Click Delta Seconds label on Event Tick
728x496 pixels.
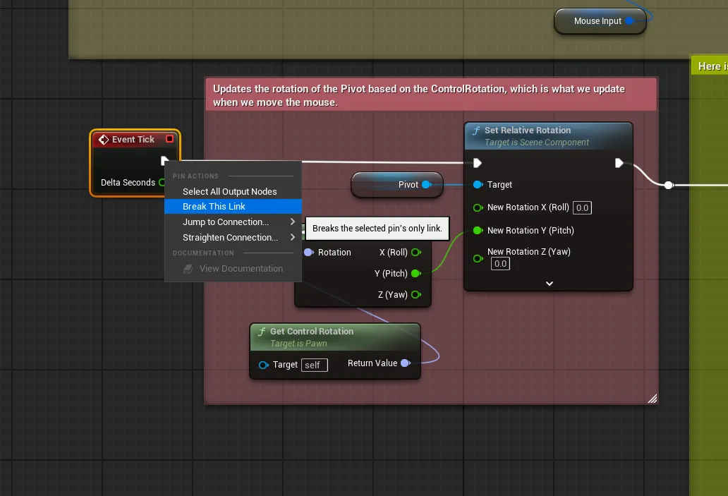[x=128, y=183]
